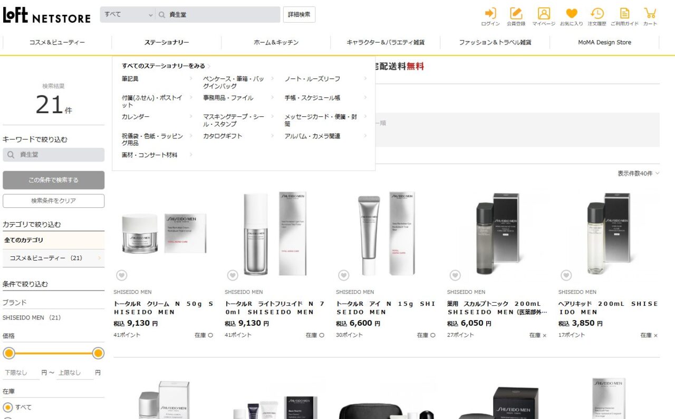Screen dimensions: 675x419
Task: Click the magnifier icon in top search bar
Action: [x=162, y=15]
